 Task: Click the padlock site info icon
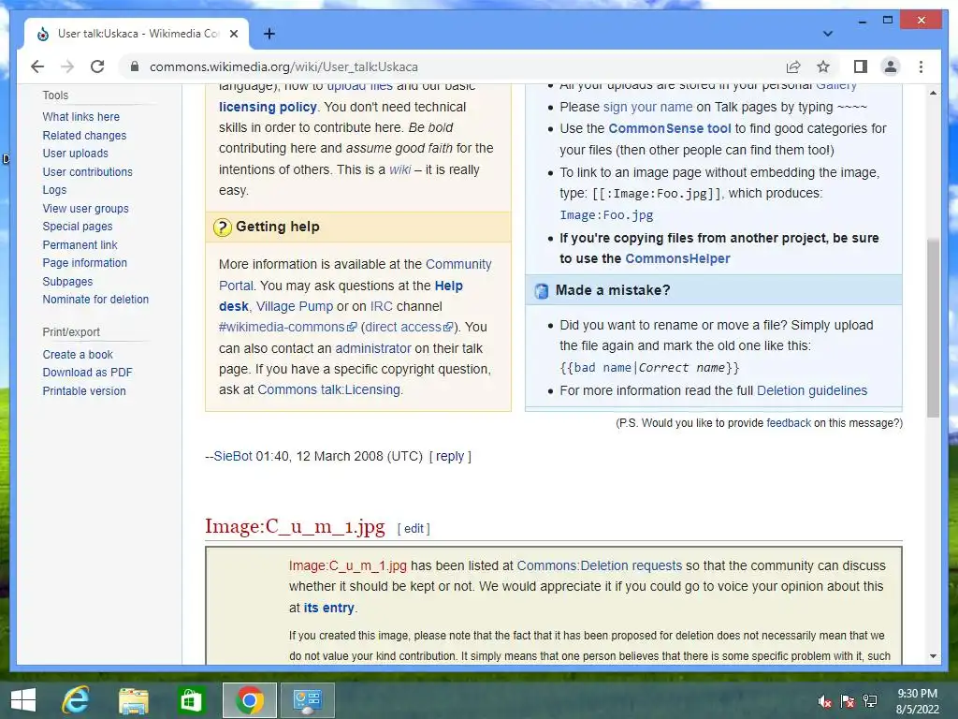point(135,66)
